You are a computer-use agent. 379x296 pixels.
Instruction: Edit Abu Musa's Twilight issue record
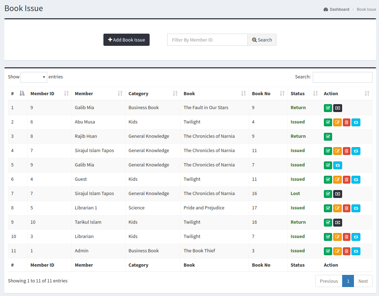tap(337, 122)
